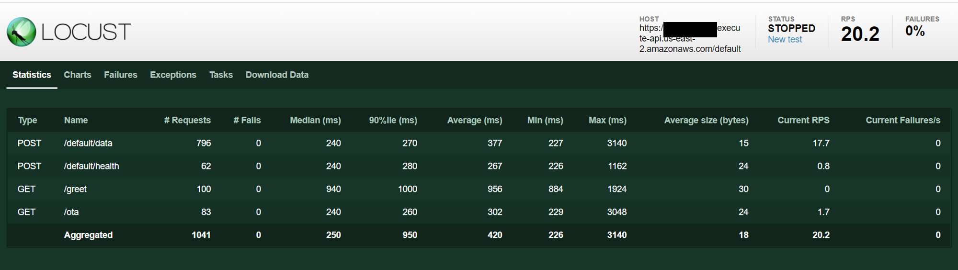
Task: Switch to the Failures tab
Action: coord(121,75)
